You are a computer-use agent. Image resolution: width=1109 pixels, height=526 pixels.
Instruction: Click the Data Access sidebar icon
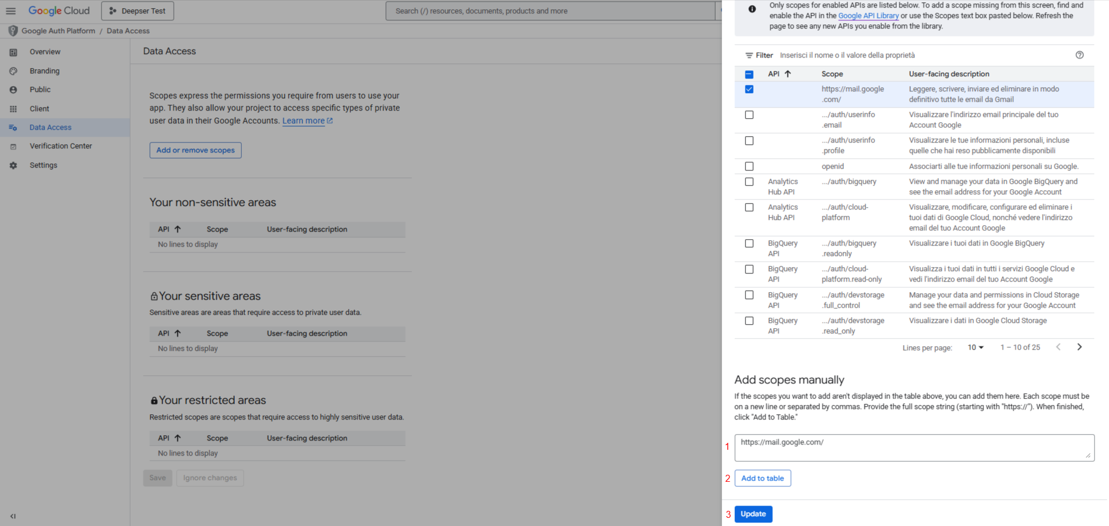(x=13, y=127)
